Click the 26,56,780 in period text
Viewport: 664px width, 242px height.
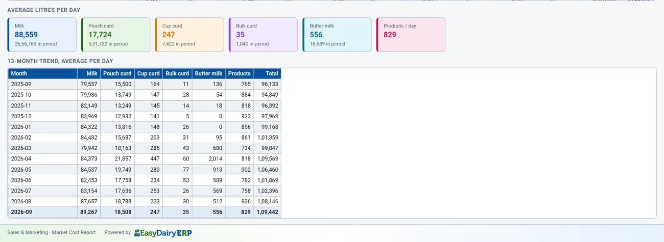(x=36, y=44)
